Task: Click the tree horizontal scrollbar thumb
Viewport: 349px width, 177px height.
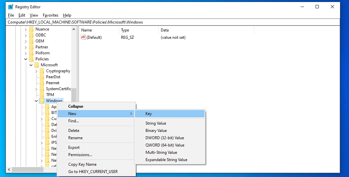Action: 28,170
